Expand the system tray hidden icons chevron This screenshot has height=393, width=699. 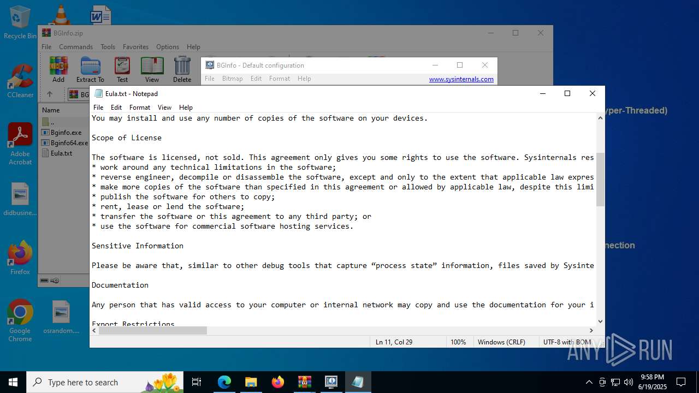coord(589,382)
